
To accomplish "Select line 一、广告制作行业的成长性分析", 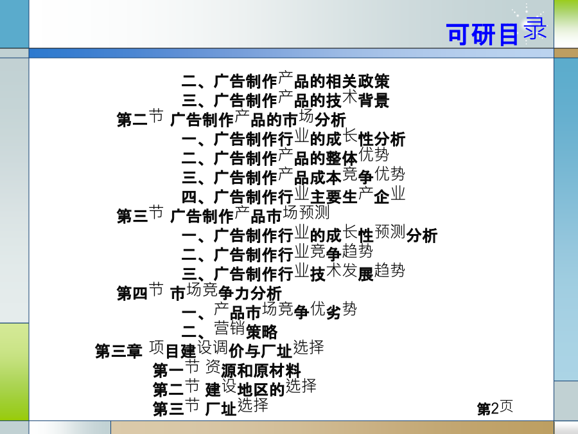I will pos(293,138).
